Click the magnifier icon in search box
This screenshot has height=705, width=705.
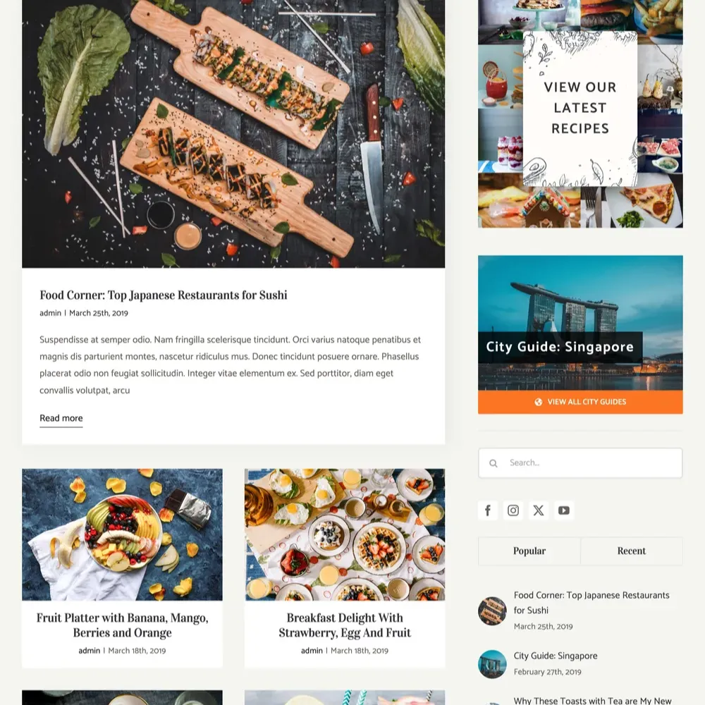(493, 463)
